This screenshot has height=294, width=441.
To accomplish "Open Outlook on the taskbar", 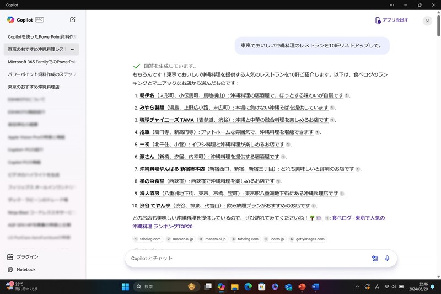I will (x=288, y=287).
